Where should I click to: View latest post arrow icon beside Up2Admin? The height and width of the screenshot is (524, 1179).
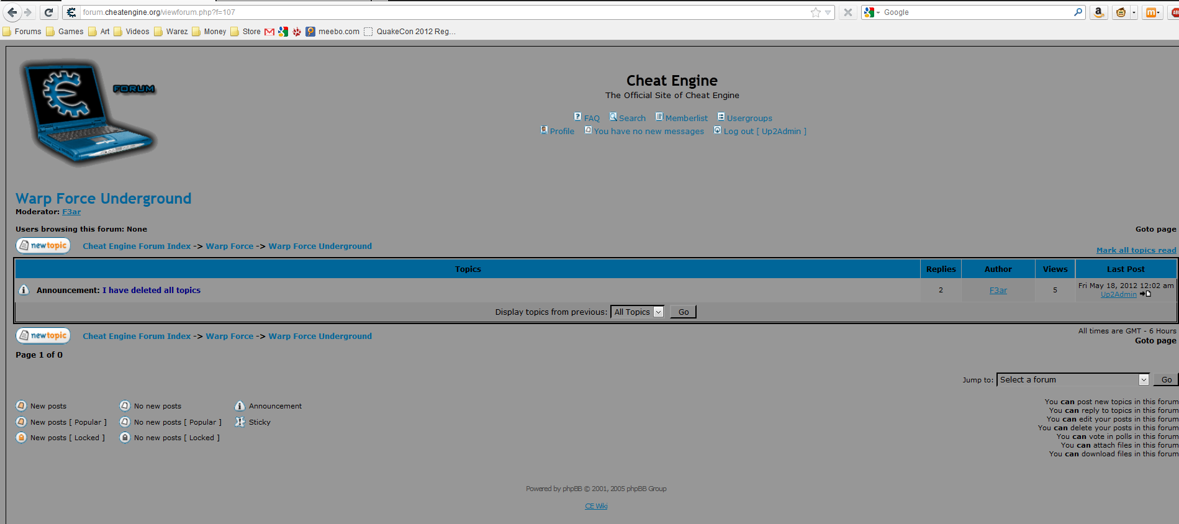pyautogui.click(x=1145, y=294)
